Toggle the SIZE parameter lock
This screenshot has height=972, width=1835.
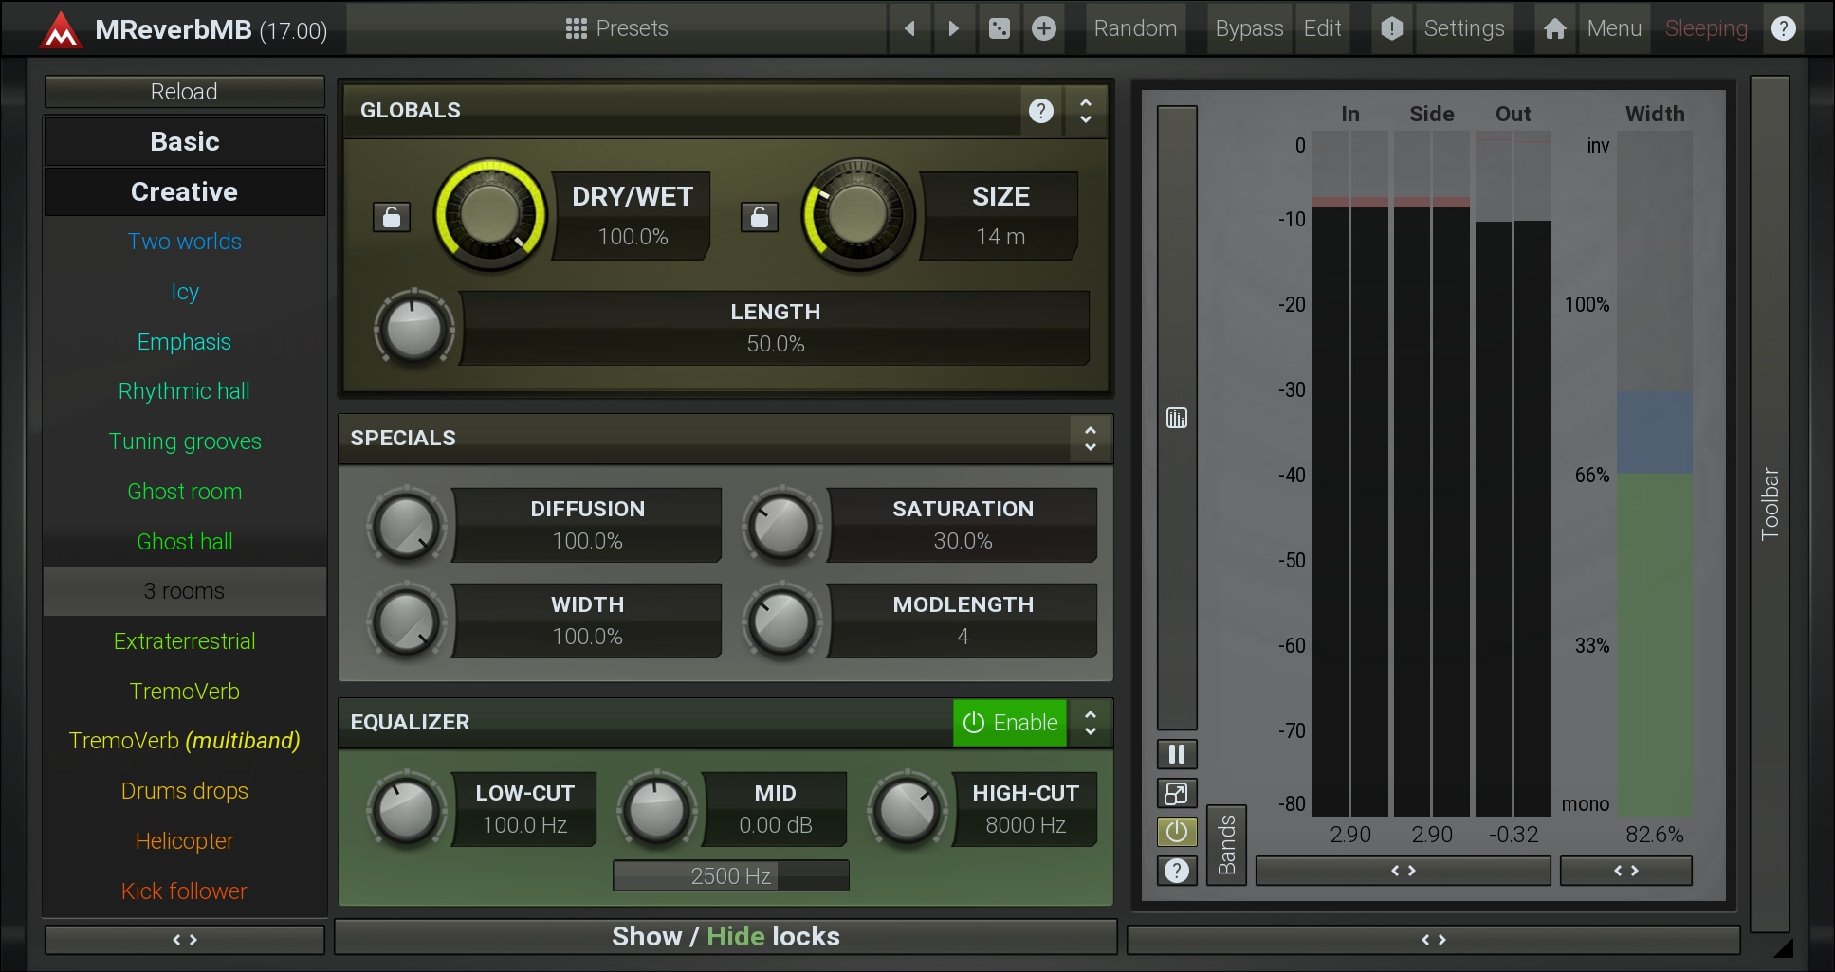click(759, 218)
